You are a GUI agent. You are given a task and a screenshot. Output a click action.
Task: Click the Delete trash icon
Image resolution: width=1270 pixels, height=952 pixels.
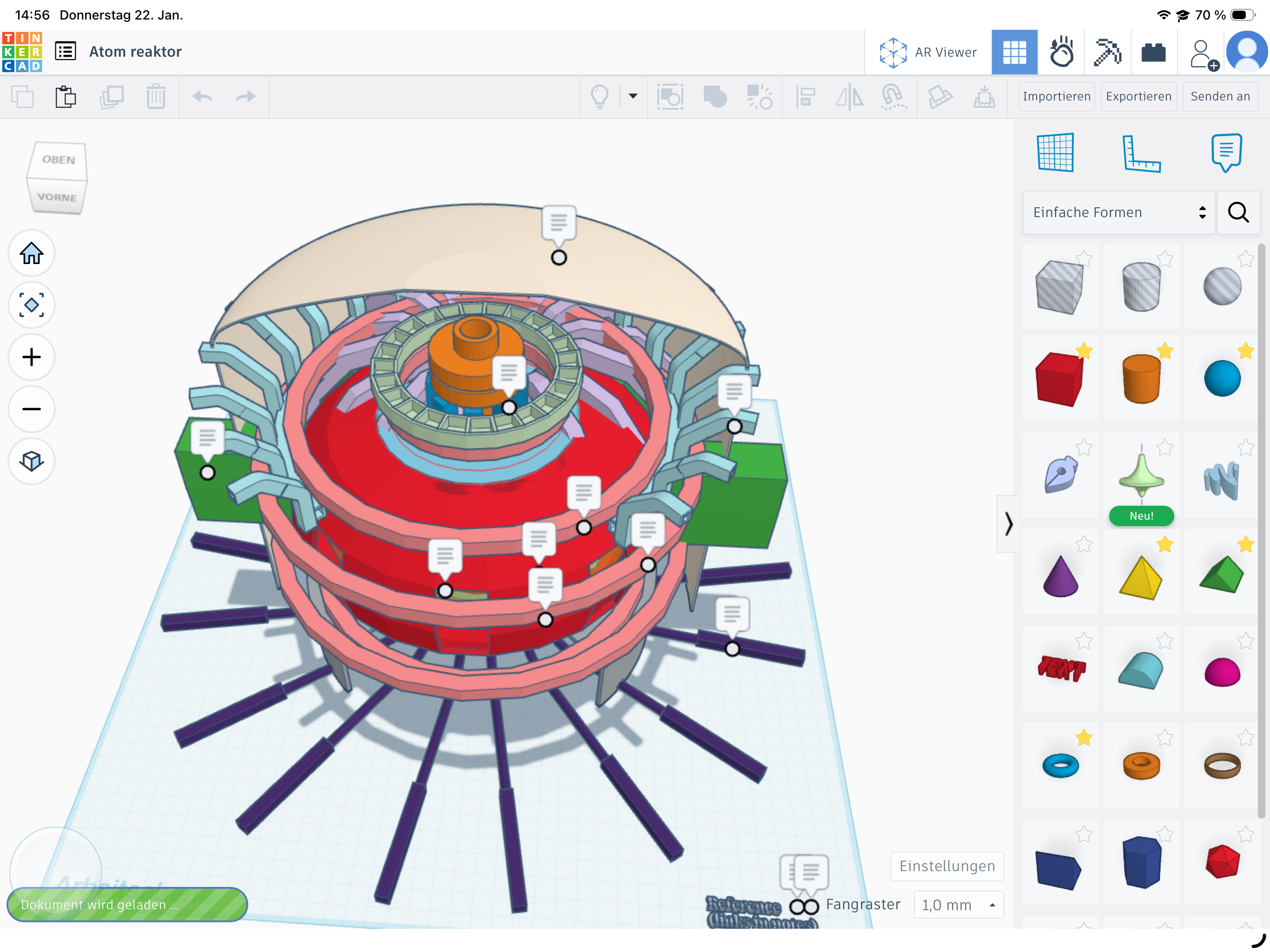156,97
